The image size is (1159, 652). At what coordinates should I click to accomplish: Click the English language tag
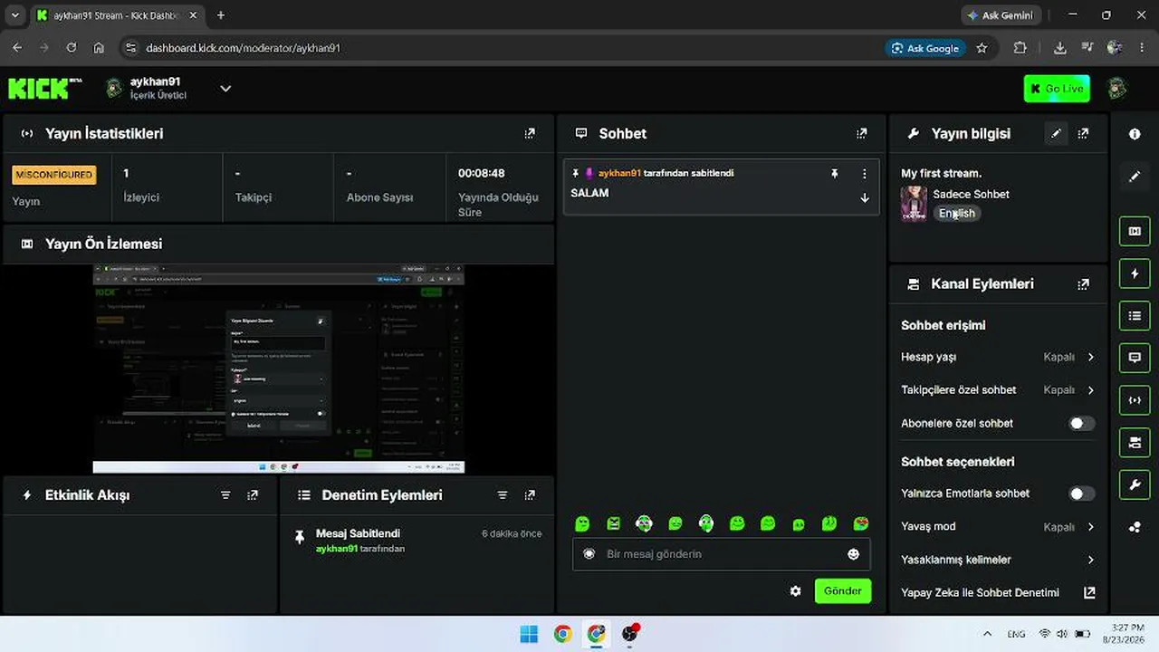point(957,214)
